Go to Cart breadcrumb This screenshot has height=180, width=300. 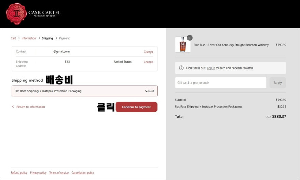pos(13,38)
